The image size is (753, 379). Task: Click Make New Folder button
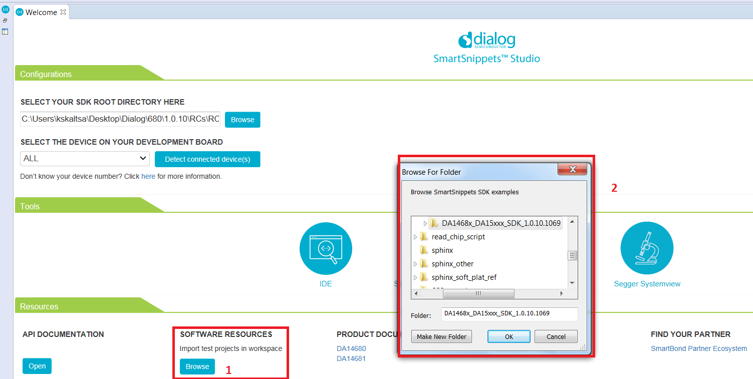(x=441, y=336)
